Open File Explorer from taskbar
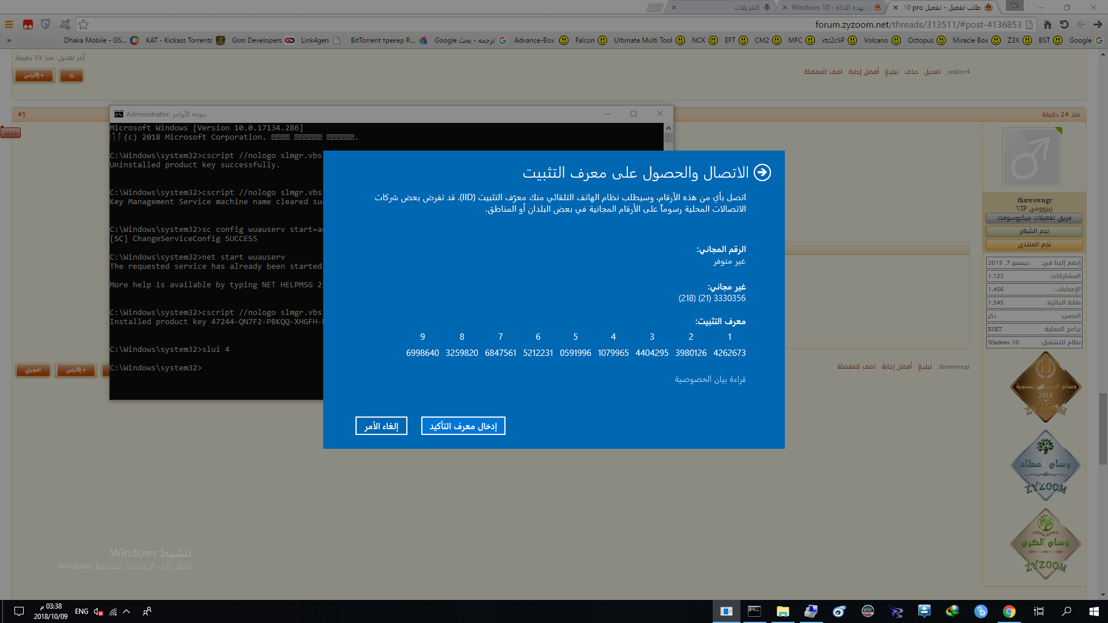Viewport: 1108px width, 623px height. tap(783, 611)
